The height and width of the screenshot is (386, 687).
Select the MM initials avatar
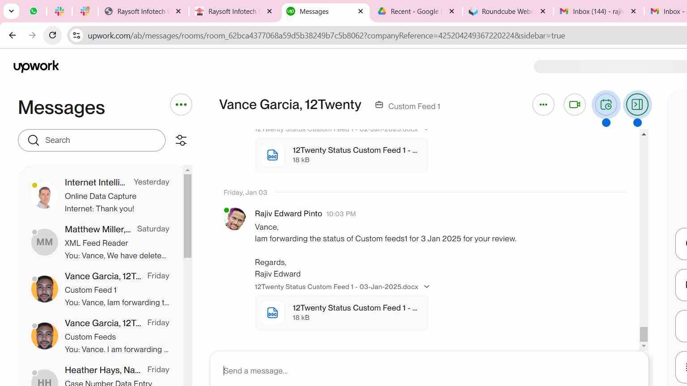tap(45, 242)
